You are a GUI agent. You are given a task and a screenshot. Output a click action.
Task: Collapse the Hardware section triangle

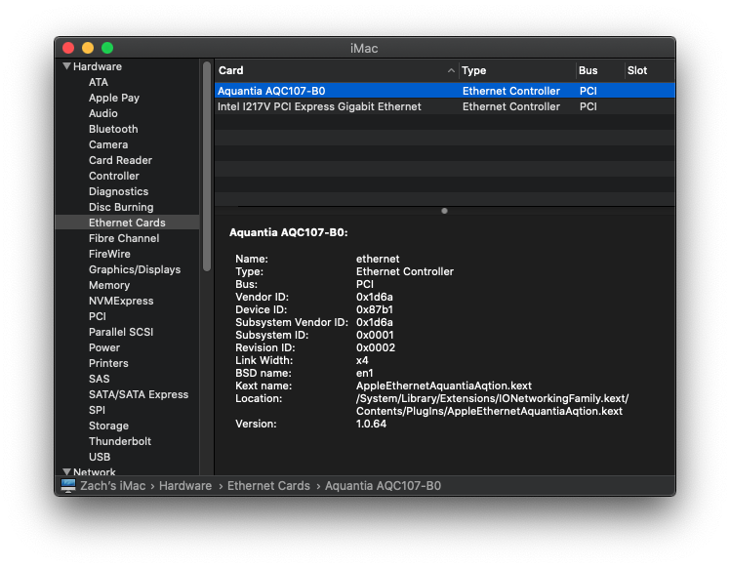pyautogui.click(x=66, y=66)
